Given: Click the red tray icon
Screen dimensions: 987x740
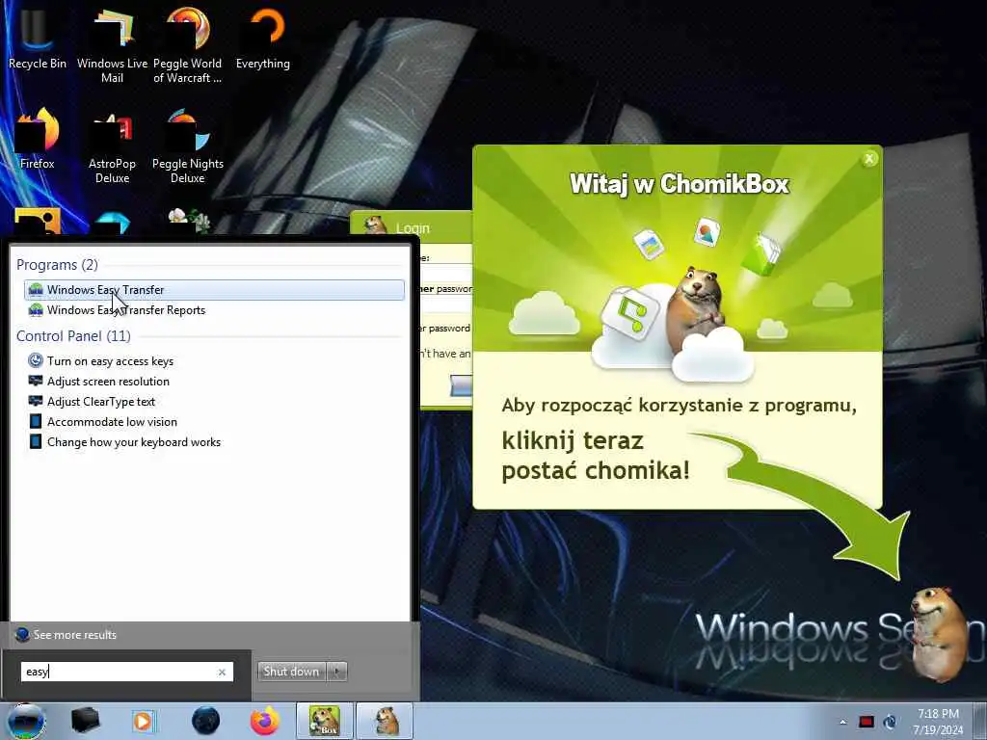Looking at the screenshot, I should (x=867, y=722).
